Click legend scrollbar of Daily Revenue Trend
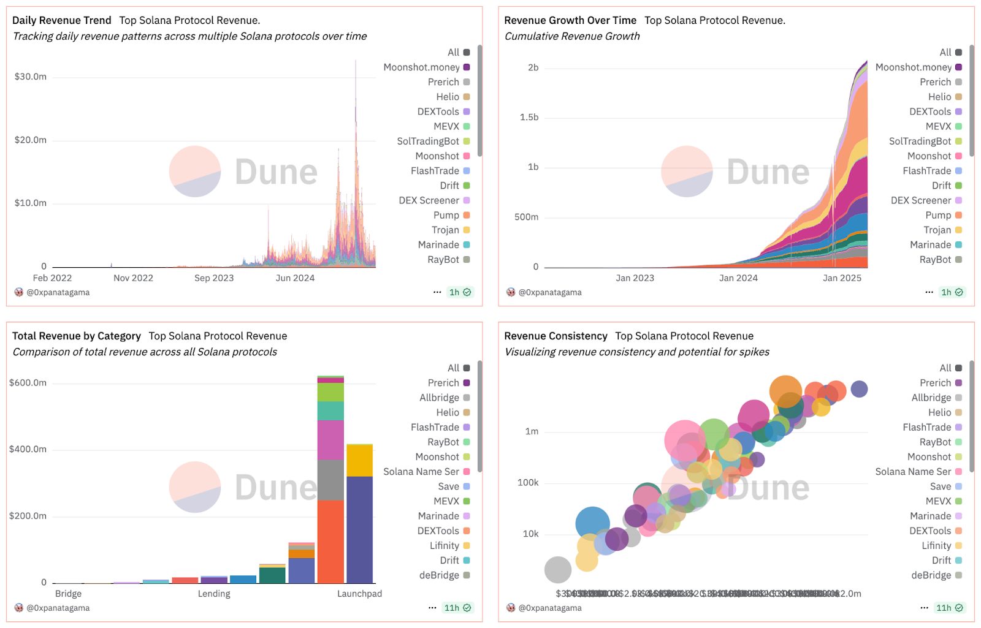This screenshot has height=628, width=981. tap(480, 101)
